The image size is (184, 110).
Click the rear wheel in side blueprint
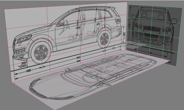[104, 39]
